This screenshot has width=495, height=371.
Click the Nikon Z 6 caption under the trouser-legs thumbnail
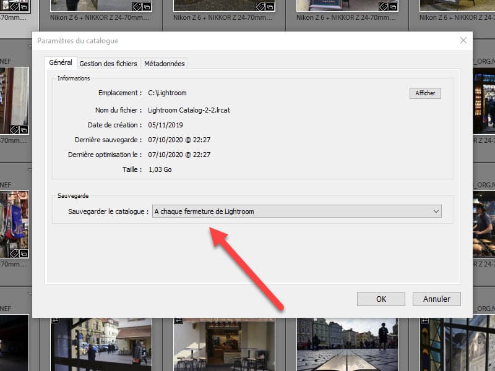click(100, 18)
